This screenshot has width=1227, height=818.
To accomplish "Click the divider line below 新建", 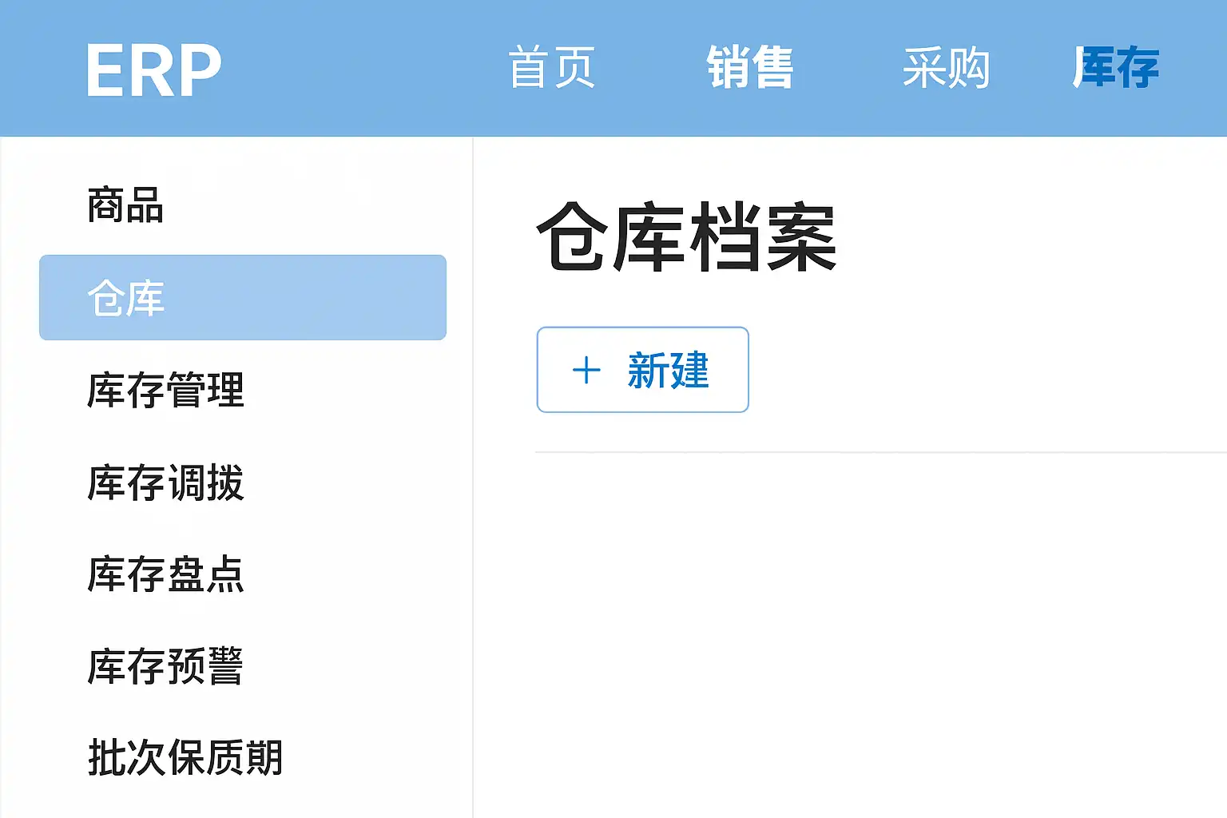I will pyautogui.click(x=879, y=452).
